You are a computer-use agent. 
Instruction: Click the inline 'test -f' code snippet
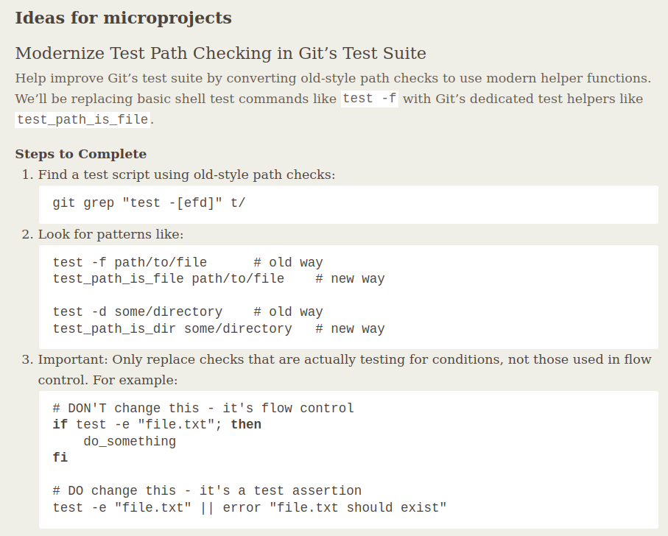click(370, 99)
